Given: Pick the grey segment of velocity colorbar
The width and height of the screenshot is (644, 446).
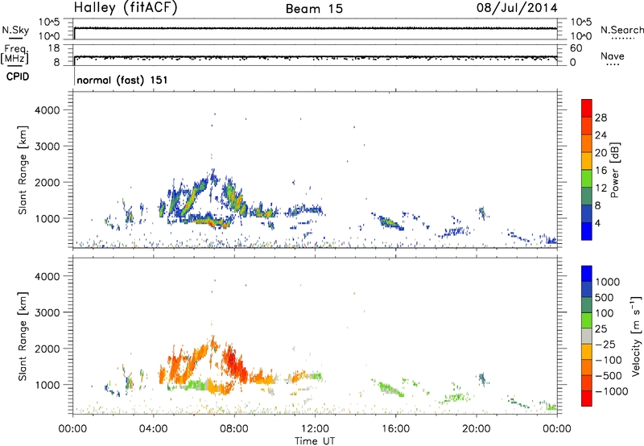Looking at the screenshot, I should (587, 337).
